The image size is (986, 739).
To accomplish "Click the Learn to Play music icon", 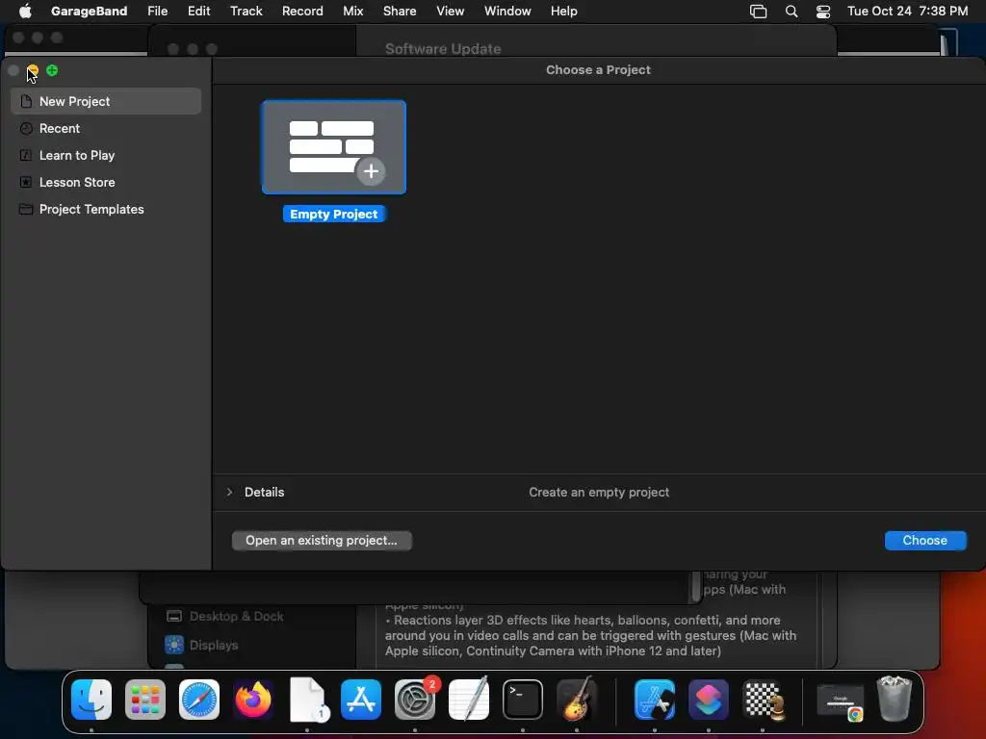I will pyautogui.click(x=26, y=155).
